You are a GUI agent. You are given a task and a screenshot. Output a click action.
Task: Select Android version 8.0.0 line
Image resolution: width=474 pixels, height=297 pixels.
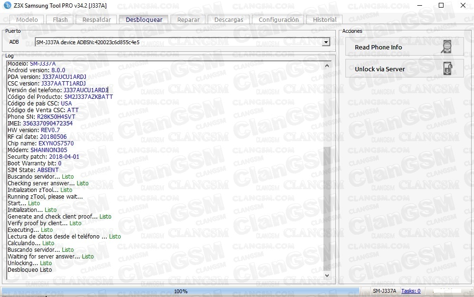(x=36, y=70)
